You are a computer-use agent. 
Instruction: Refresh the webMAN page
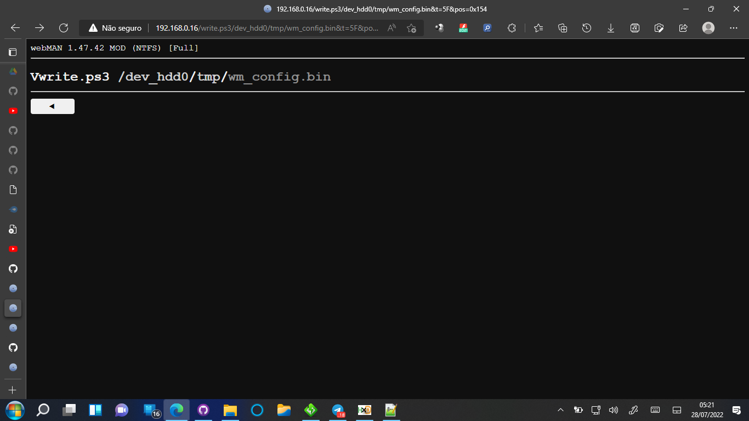[63, 27]
